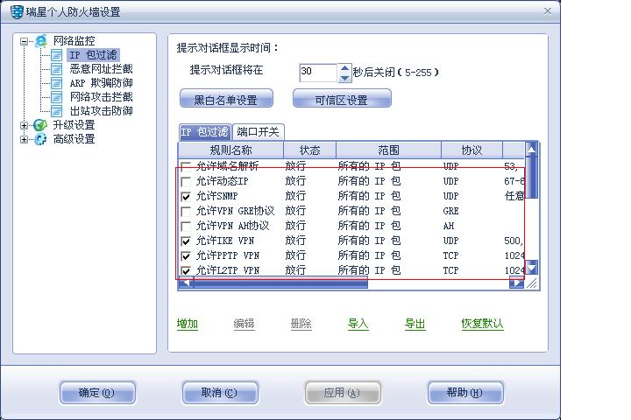Enable the 允许动态IP rule checkbox
The image size is (631, 420).
[186, 182]
